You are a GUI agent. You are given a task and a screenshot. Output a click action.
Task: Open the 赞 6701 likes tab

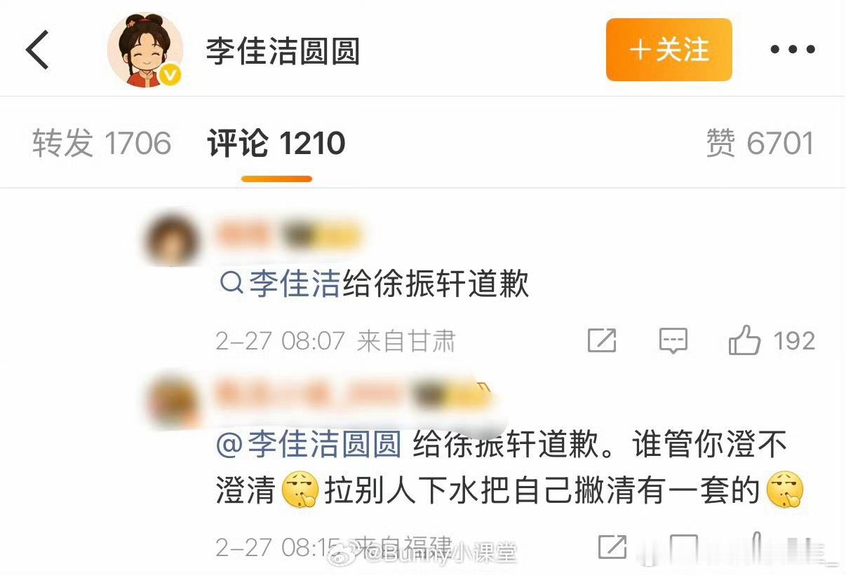(x=760, y=144)
